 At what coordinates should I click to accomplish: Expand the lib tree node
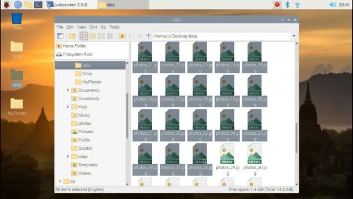pos(60,181)
